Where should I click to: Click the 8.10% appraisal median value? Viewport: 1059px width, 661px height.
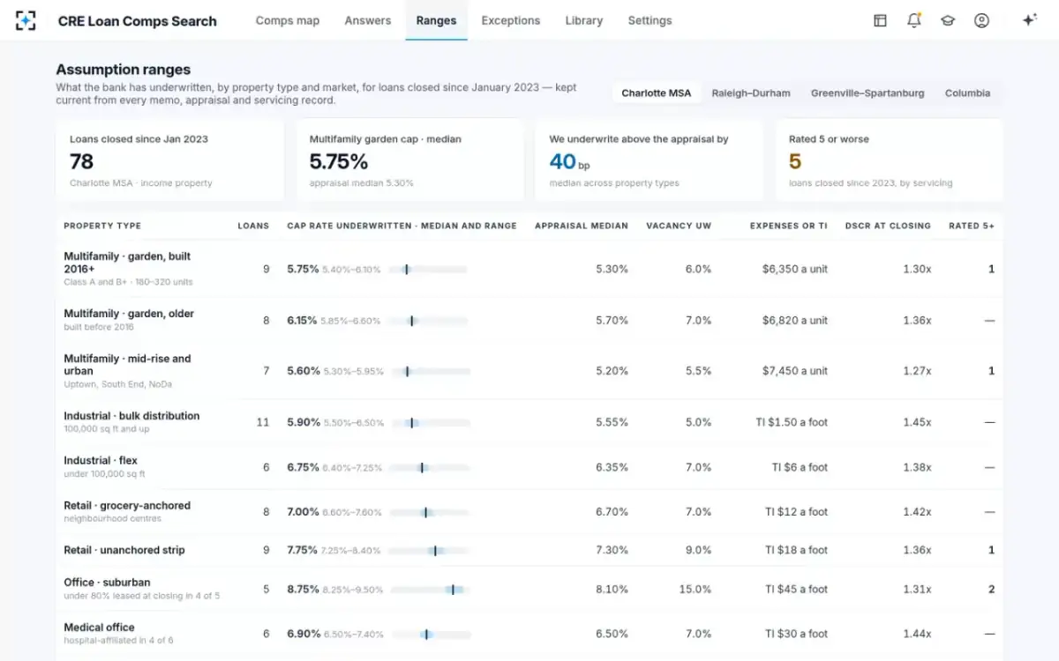(612, 590)
